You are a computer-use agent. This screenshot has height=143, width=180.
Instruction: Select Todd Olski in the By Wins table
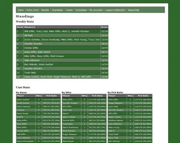coord(68,124)
